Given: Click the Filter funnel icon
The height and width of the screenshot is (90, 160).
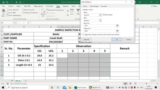Looking at the screenshot, I should [x=78, y=11].
